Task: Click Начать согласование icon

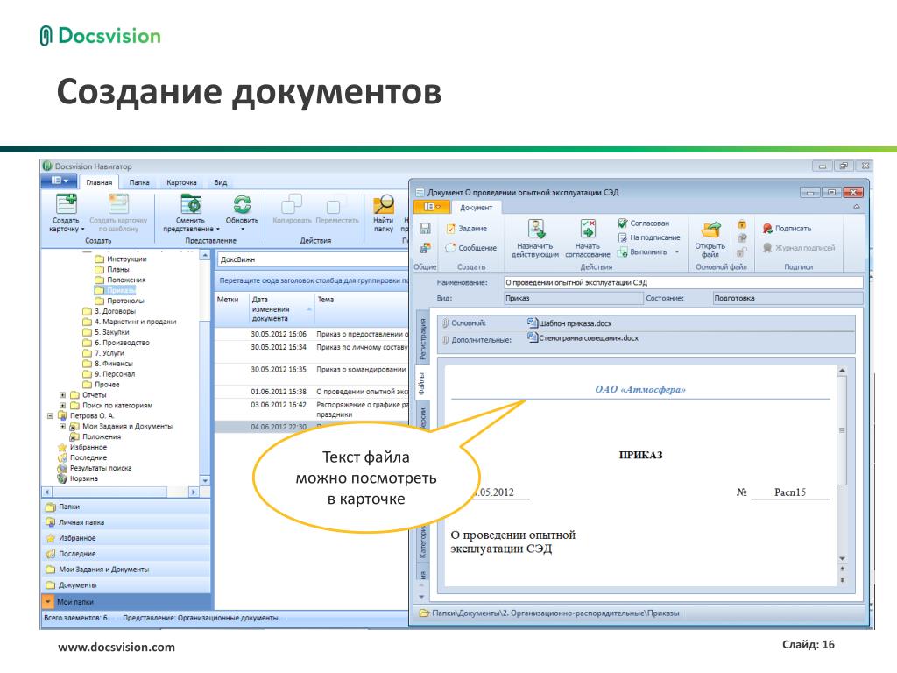Action: (588, 229)
